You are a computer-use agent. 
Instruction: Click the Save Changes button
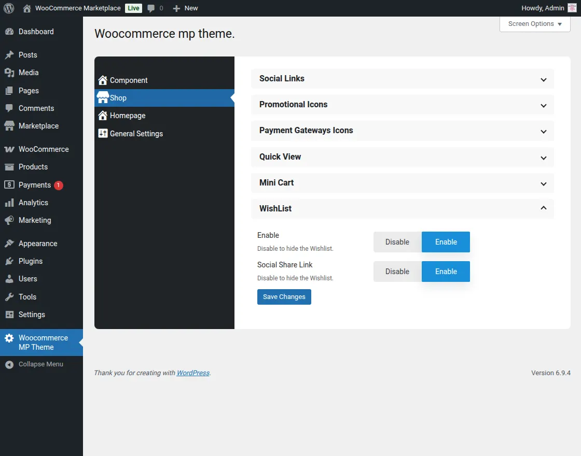284,297
